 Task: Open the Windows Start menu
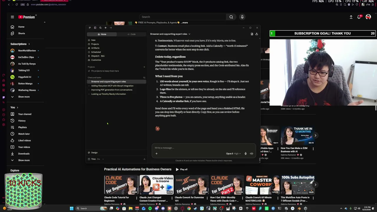(x=71, y=208)
